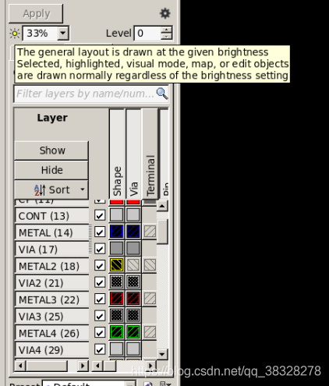Click the METAL (14) blue Via swatch

click(x=133, y=232)
